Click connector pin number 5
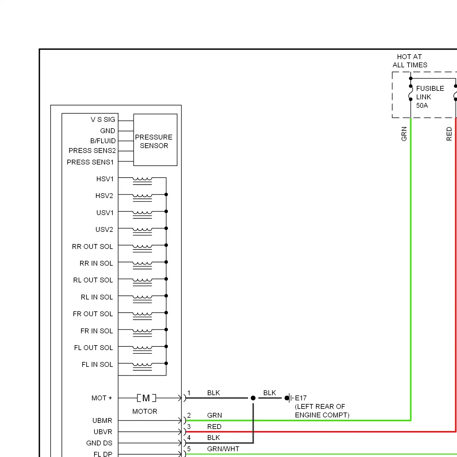This screenshot has height=457, width=457. pos(189,449)
